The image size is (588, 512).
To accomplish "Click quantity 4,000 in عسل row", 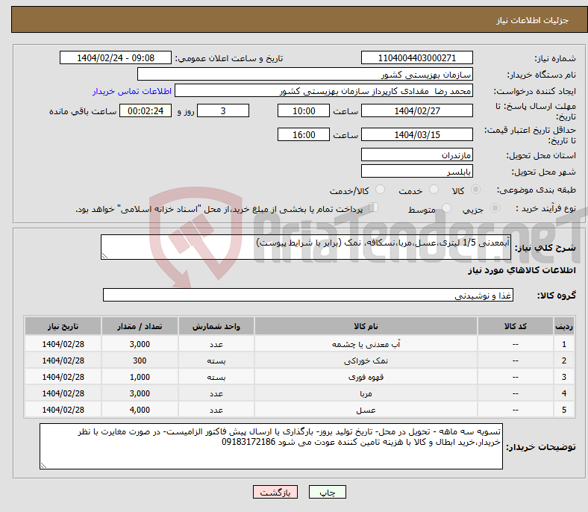I will 140,410.
